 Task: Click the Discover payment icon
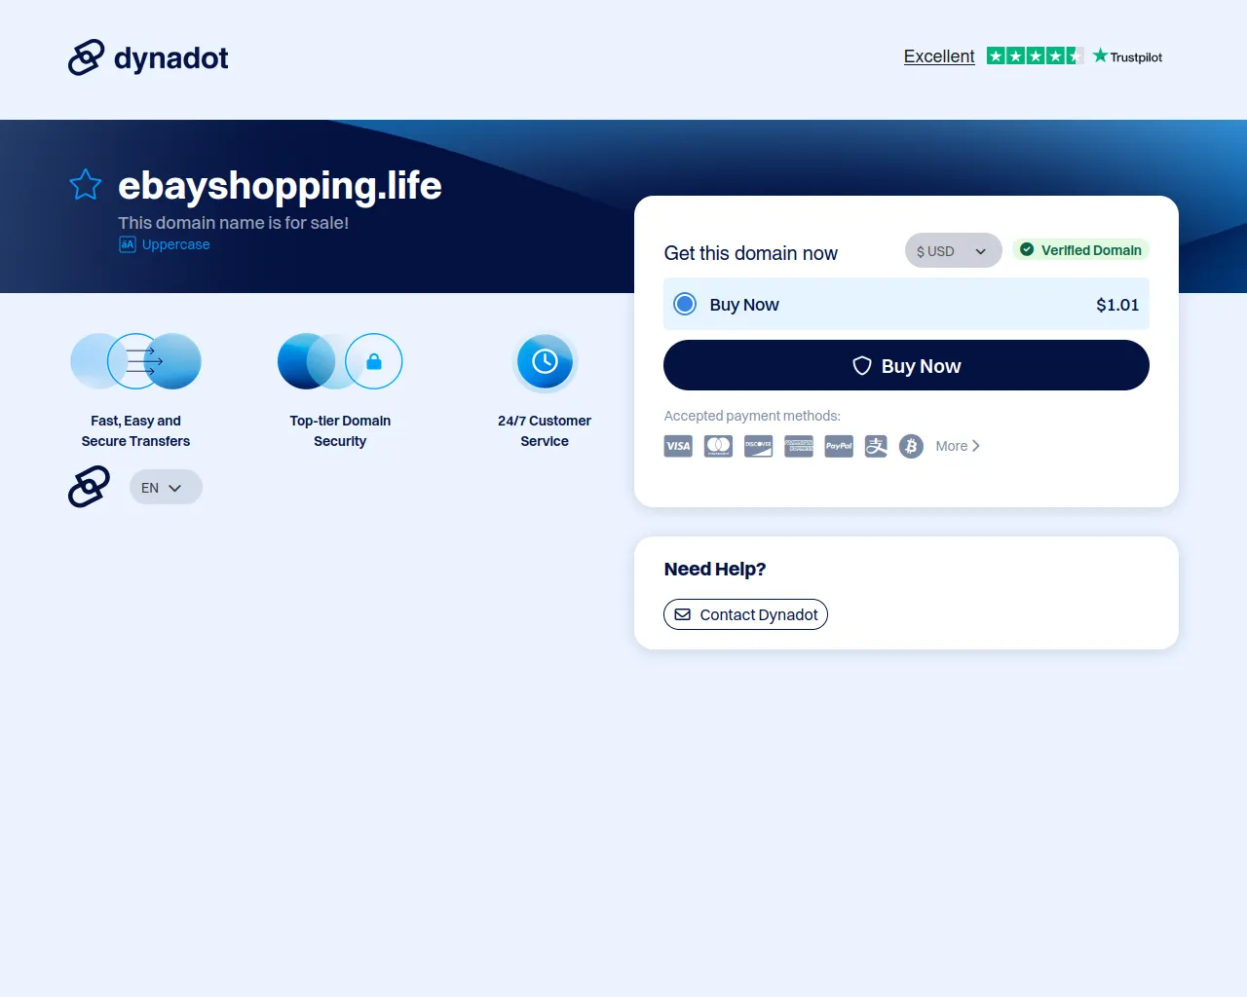pos(758,446)
